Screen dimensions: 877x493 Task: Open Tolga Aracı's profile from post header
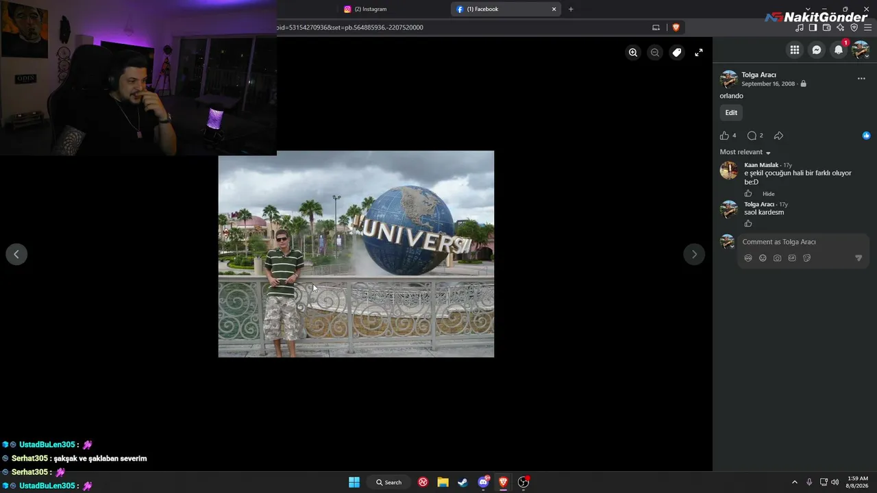pos(758,75)
